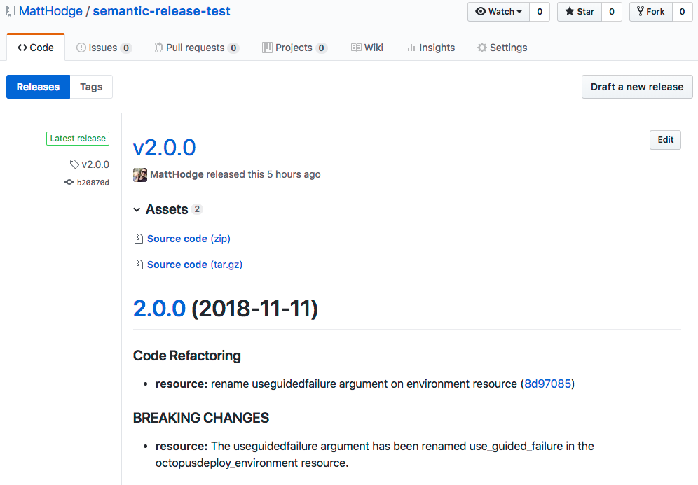The height and width of the screenshot is (485, 698).
Task: Select the Releases view button
Action: 38,87
